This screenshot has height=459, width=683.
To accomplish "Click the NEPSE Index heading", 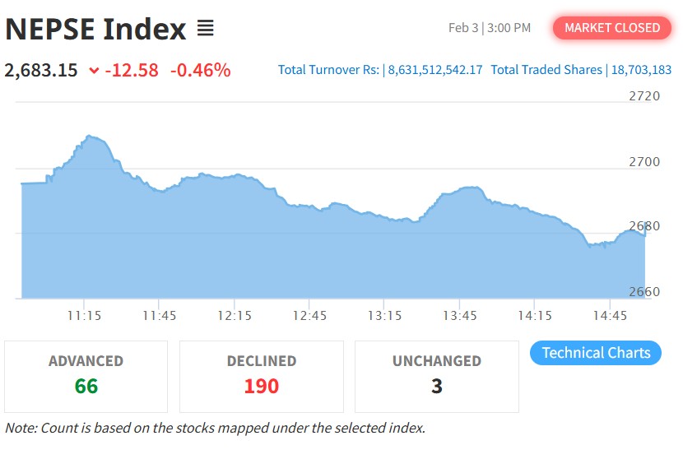I will click(95, 30).
